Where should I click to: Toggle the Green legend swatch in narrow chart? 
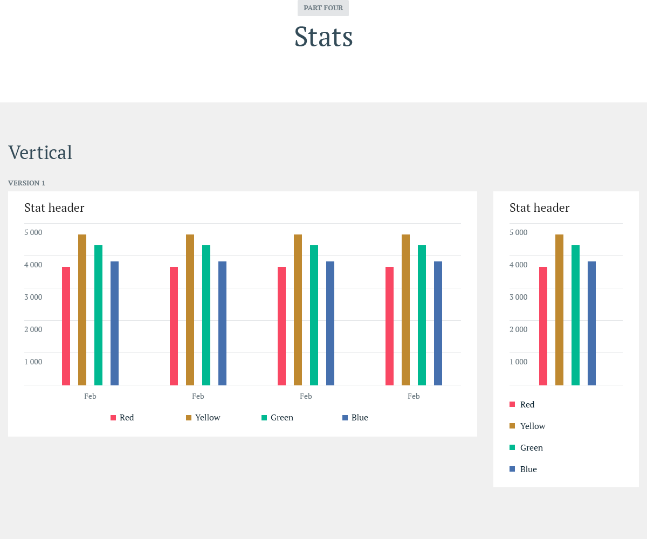(512, 447)
